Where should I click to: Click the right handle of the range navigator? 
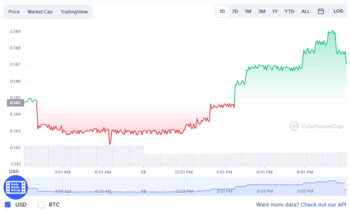[x=346, y=186]
